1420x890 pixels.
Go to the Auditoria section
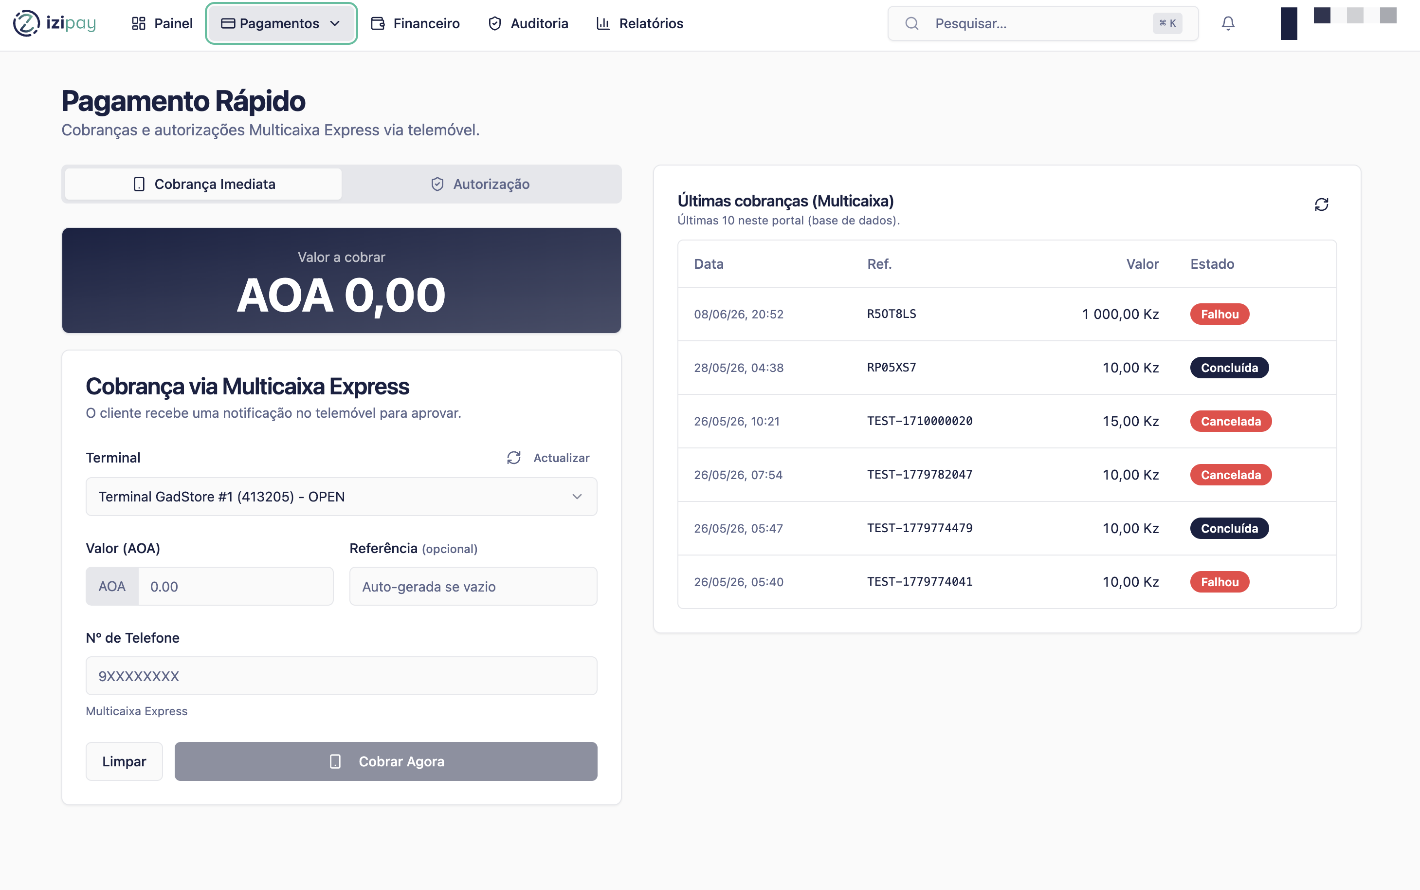coord(528,23)
